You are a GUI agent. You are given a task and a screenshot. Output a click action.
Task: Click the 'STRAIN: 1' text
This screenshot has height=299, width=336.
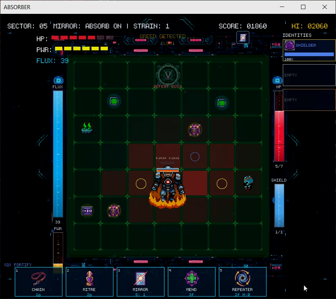click(x=151, y=26)
